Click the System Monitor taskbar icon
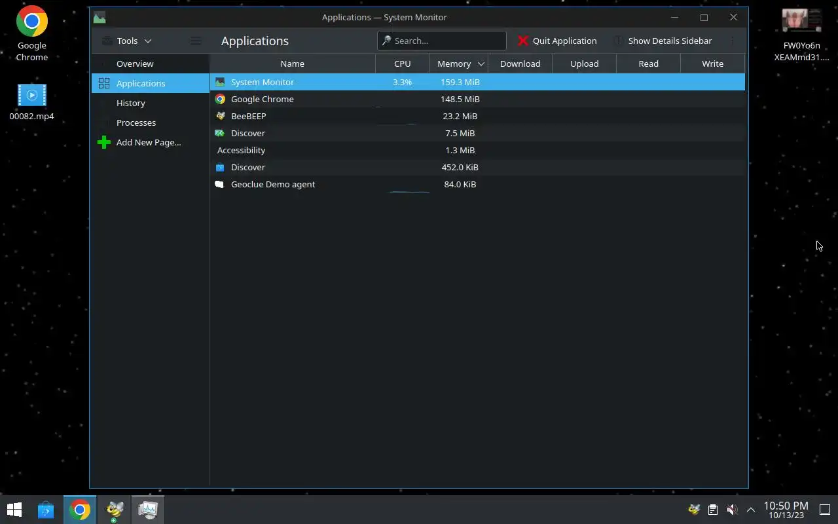This screenshot has height=524, width=838. click(x=148, y=510)
